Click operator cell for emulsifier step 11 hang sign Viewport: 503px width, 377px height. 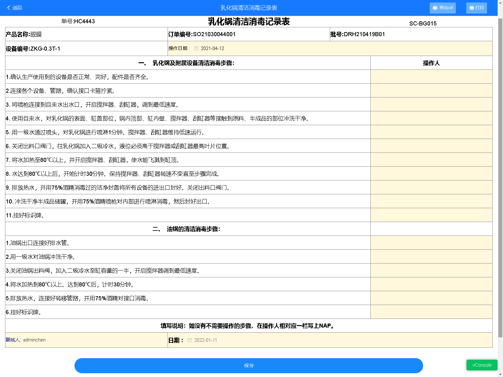pos(431,215)
